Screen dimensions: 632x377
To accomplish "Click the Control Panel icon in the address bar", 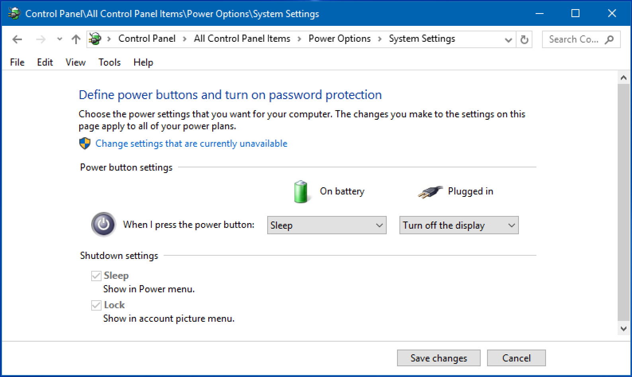I will pos(95,39).
